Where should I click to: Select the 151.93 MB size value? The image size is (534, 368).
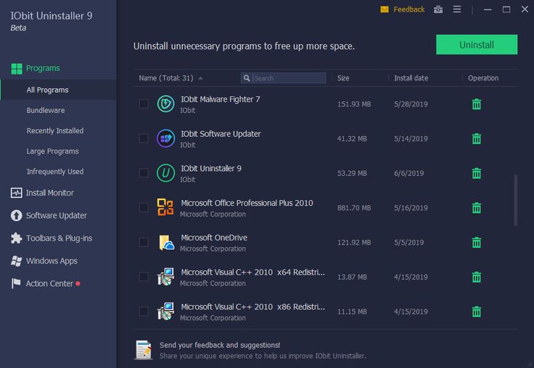pos(354,104)
